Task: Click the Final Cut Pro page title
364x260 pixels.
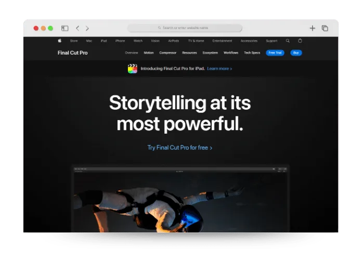Action: (x=73, y=53)
